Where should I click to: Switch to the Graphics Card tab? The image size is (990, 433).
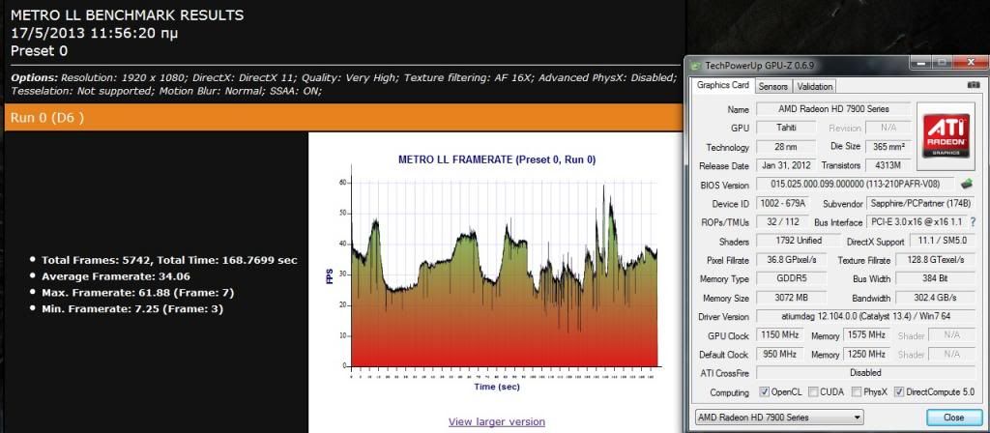click(722, 85)
